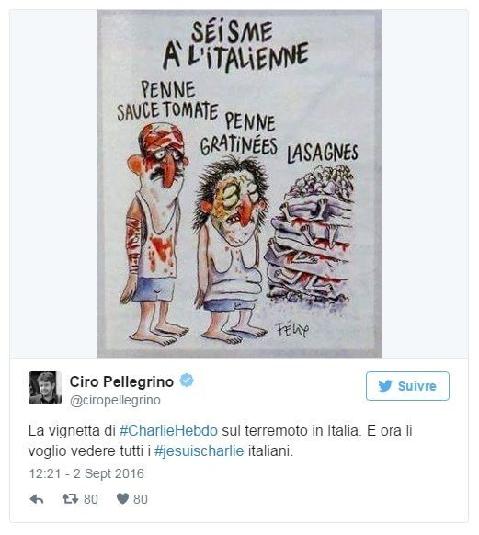
Task: Click the retweet count 80
Action: coord(91,499)
